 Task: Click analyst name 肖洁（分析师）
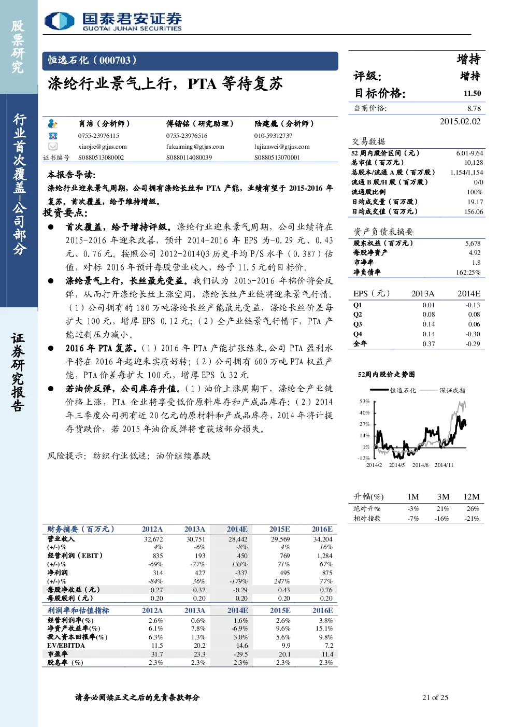coord(104,124)
